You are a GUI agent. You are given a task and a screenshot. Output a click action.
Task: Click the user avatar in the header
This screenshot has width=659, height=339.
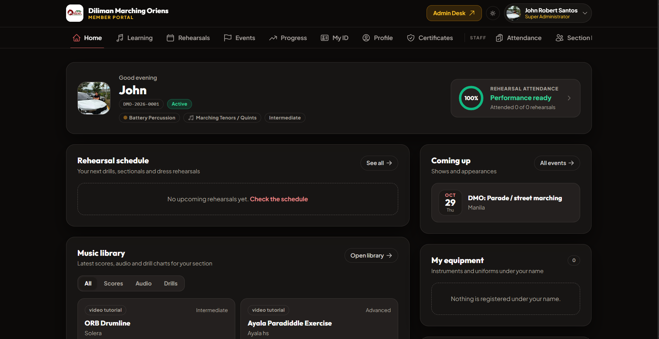pos(513,13)
